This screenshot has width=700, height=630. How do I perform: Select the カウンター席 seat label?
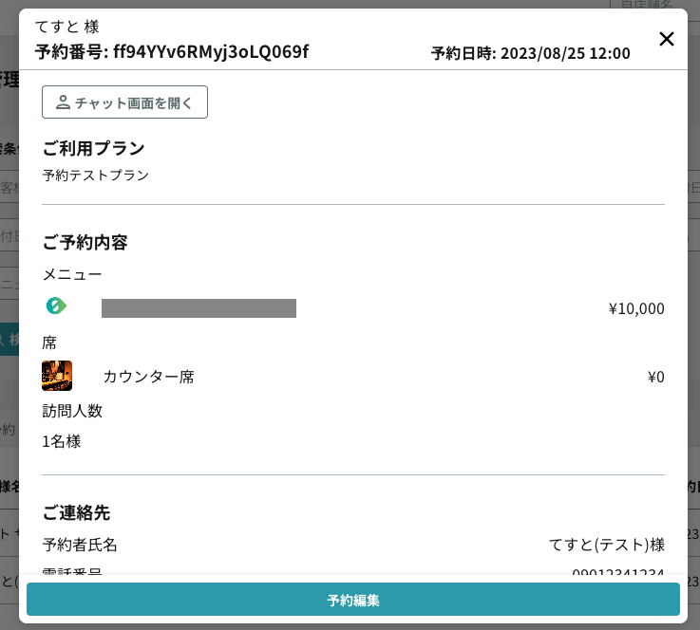tap(148, 377)
